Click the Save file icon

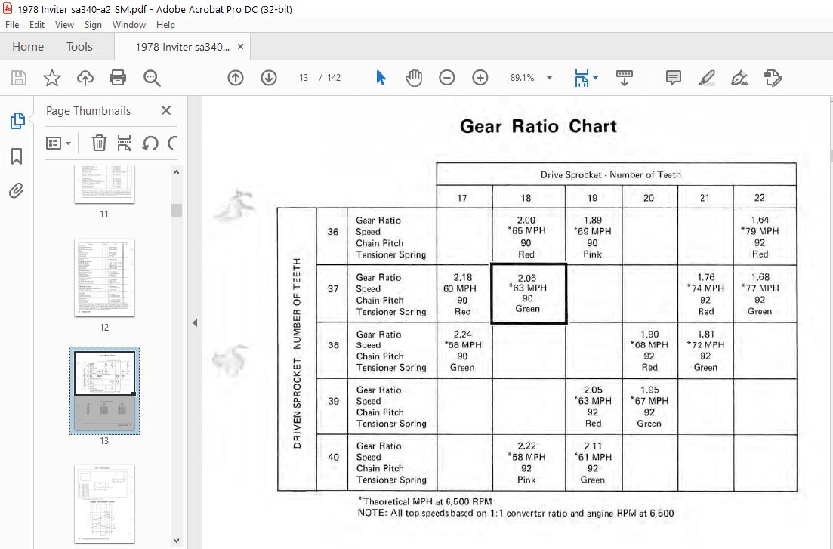(19, 78)
